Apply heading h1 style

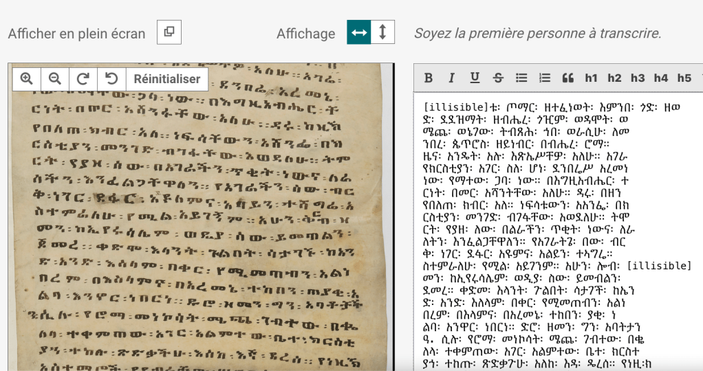click(x=592, y=78)
